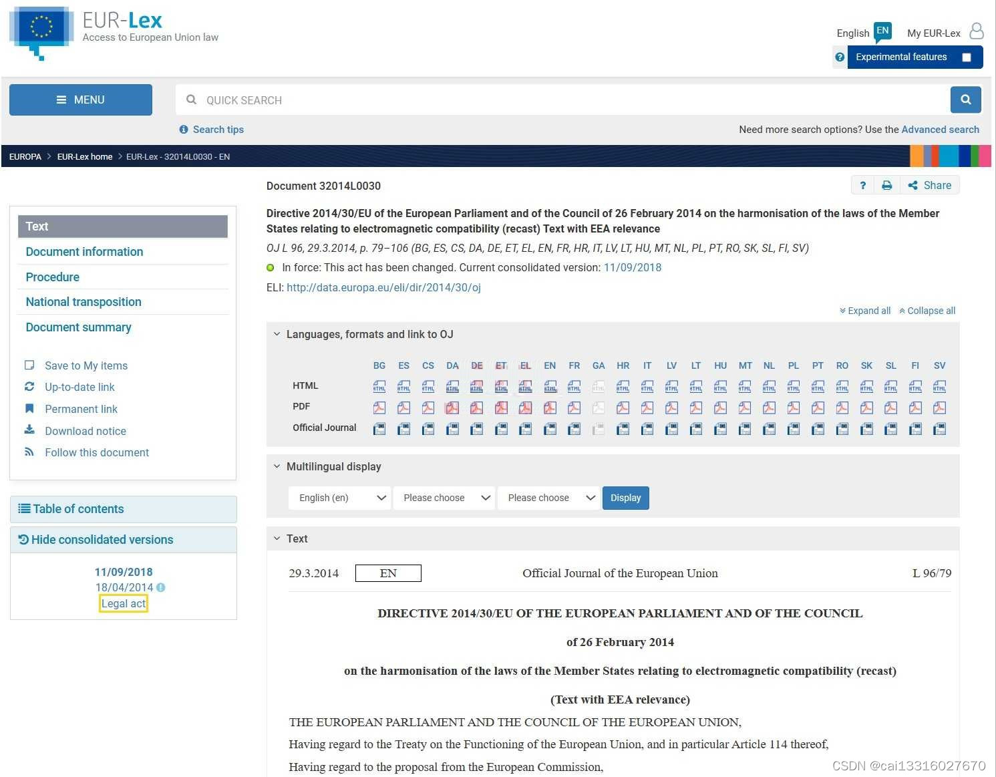Open the English (en) language dropdown

pos(339,498)
